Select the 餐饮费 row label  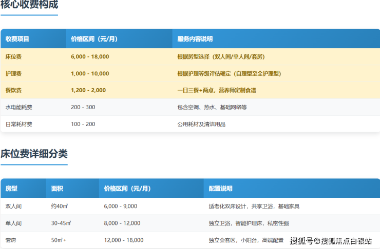click(13, 91)
